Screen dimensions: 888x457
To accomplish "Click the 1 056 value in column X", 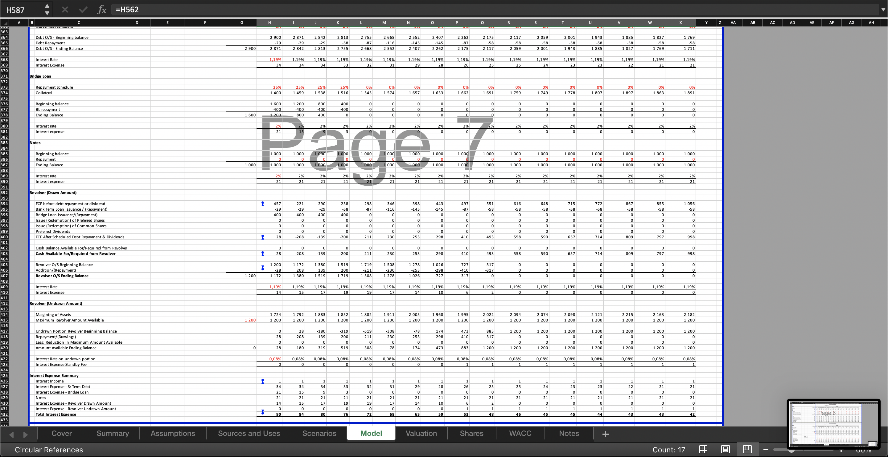I will click(689, 204).
